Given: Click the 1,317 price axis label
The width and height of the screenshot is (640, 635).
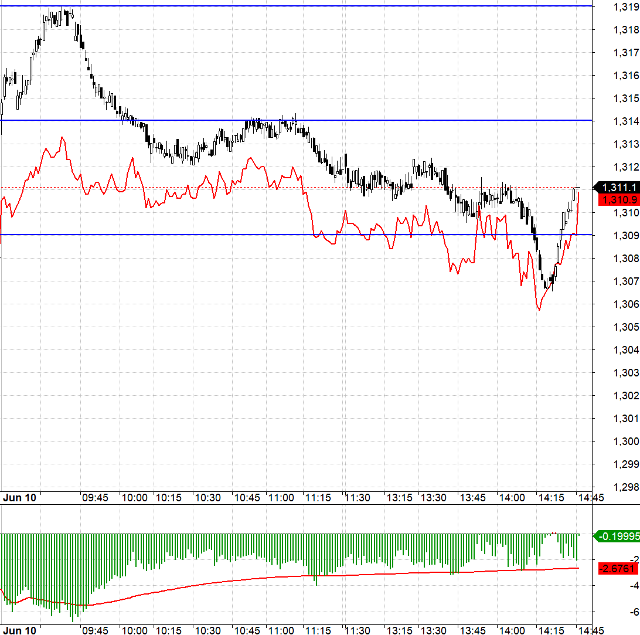Looking at the screenshot, I should coord(626,53).
